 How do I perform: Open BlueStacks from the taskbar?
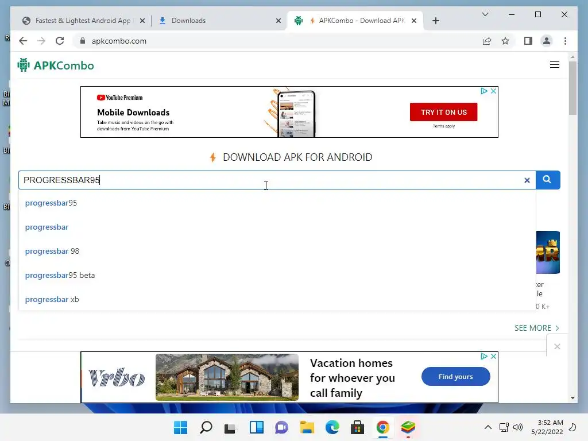click(408, 427)
